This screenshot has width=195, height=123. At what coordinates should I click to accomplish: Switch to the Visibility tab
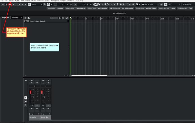(x=15, y=17)
